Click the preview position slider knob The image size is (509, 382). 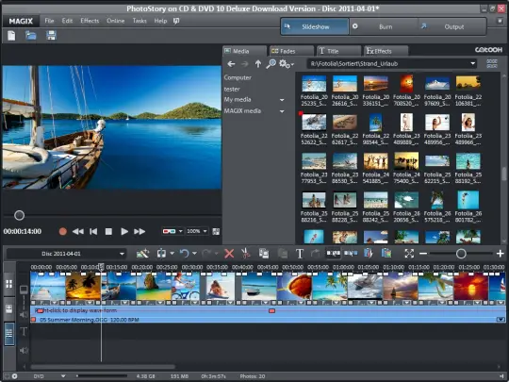(x=19, y=215)
